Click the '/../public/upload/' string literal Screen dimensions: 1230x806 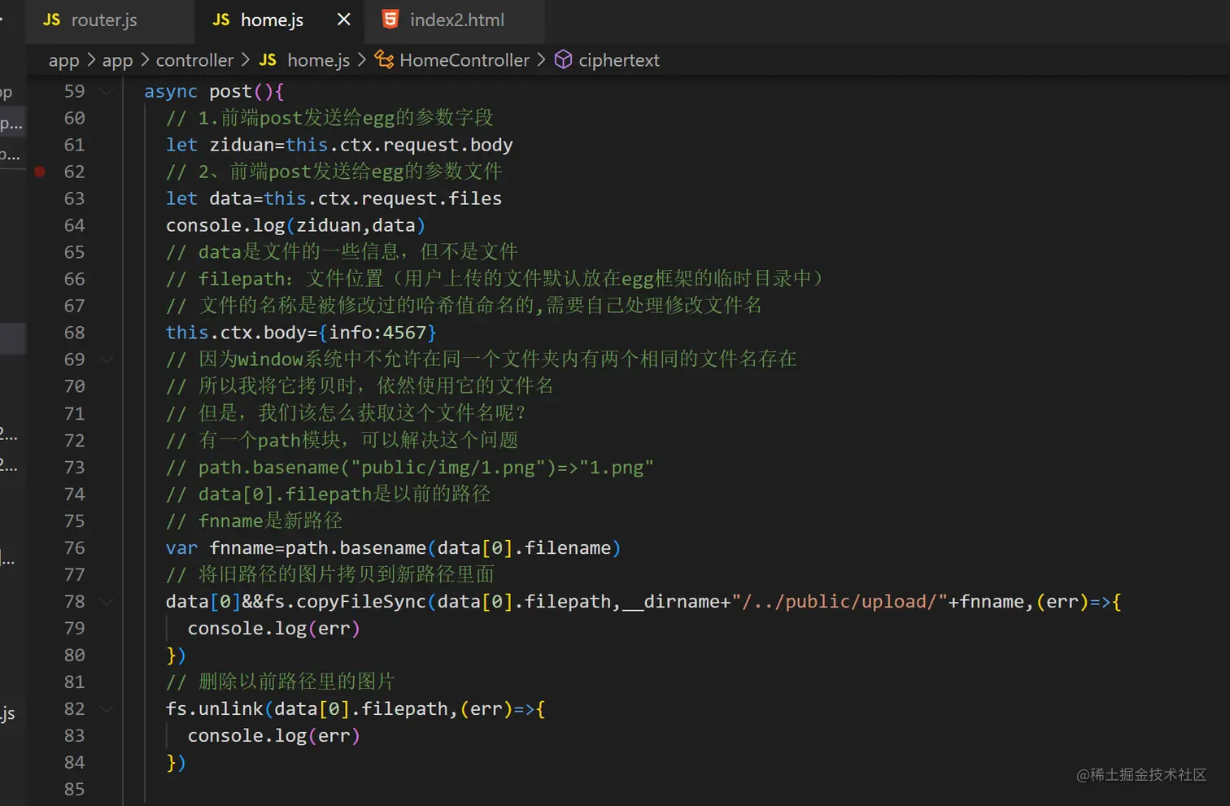(840, 602)
